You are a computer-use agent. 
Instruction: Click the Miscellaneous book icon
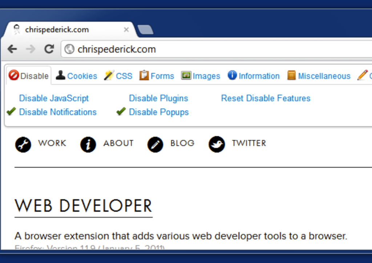click(291, 75)
